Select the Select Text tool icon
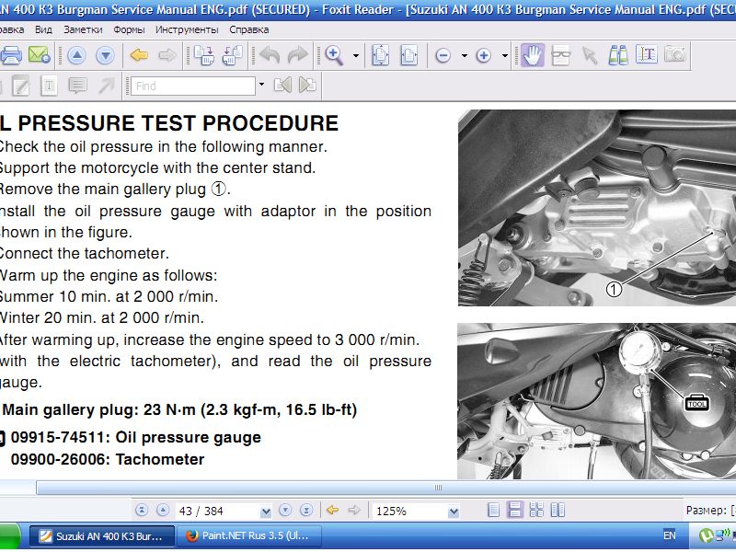The width and height of the screenshot is (736, 552). 647,54
